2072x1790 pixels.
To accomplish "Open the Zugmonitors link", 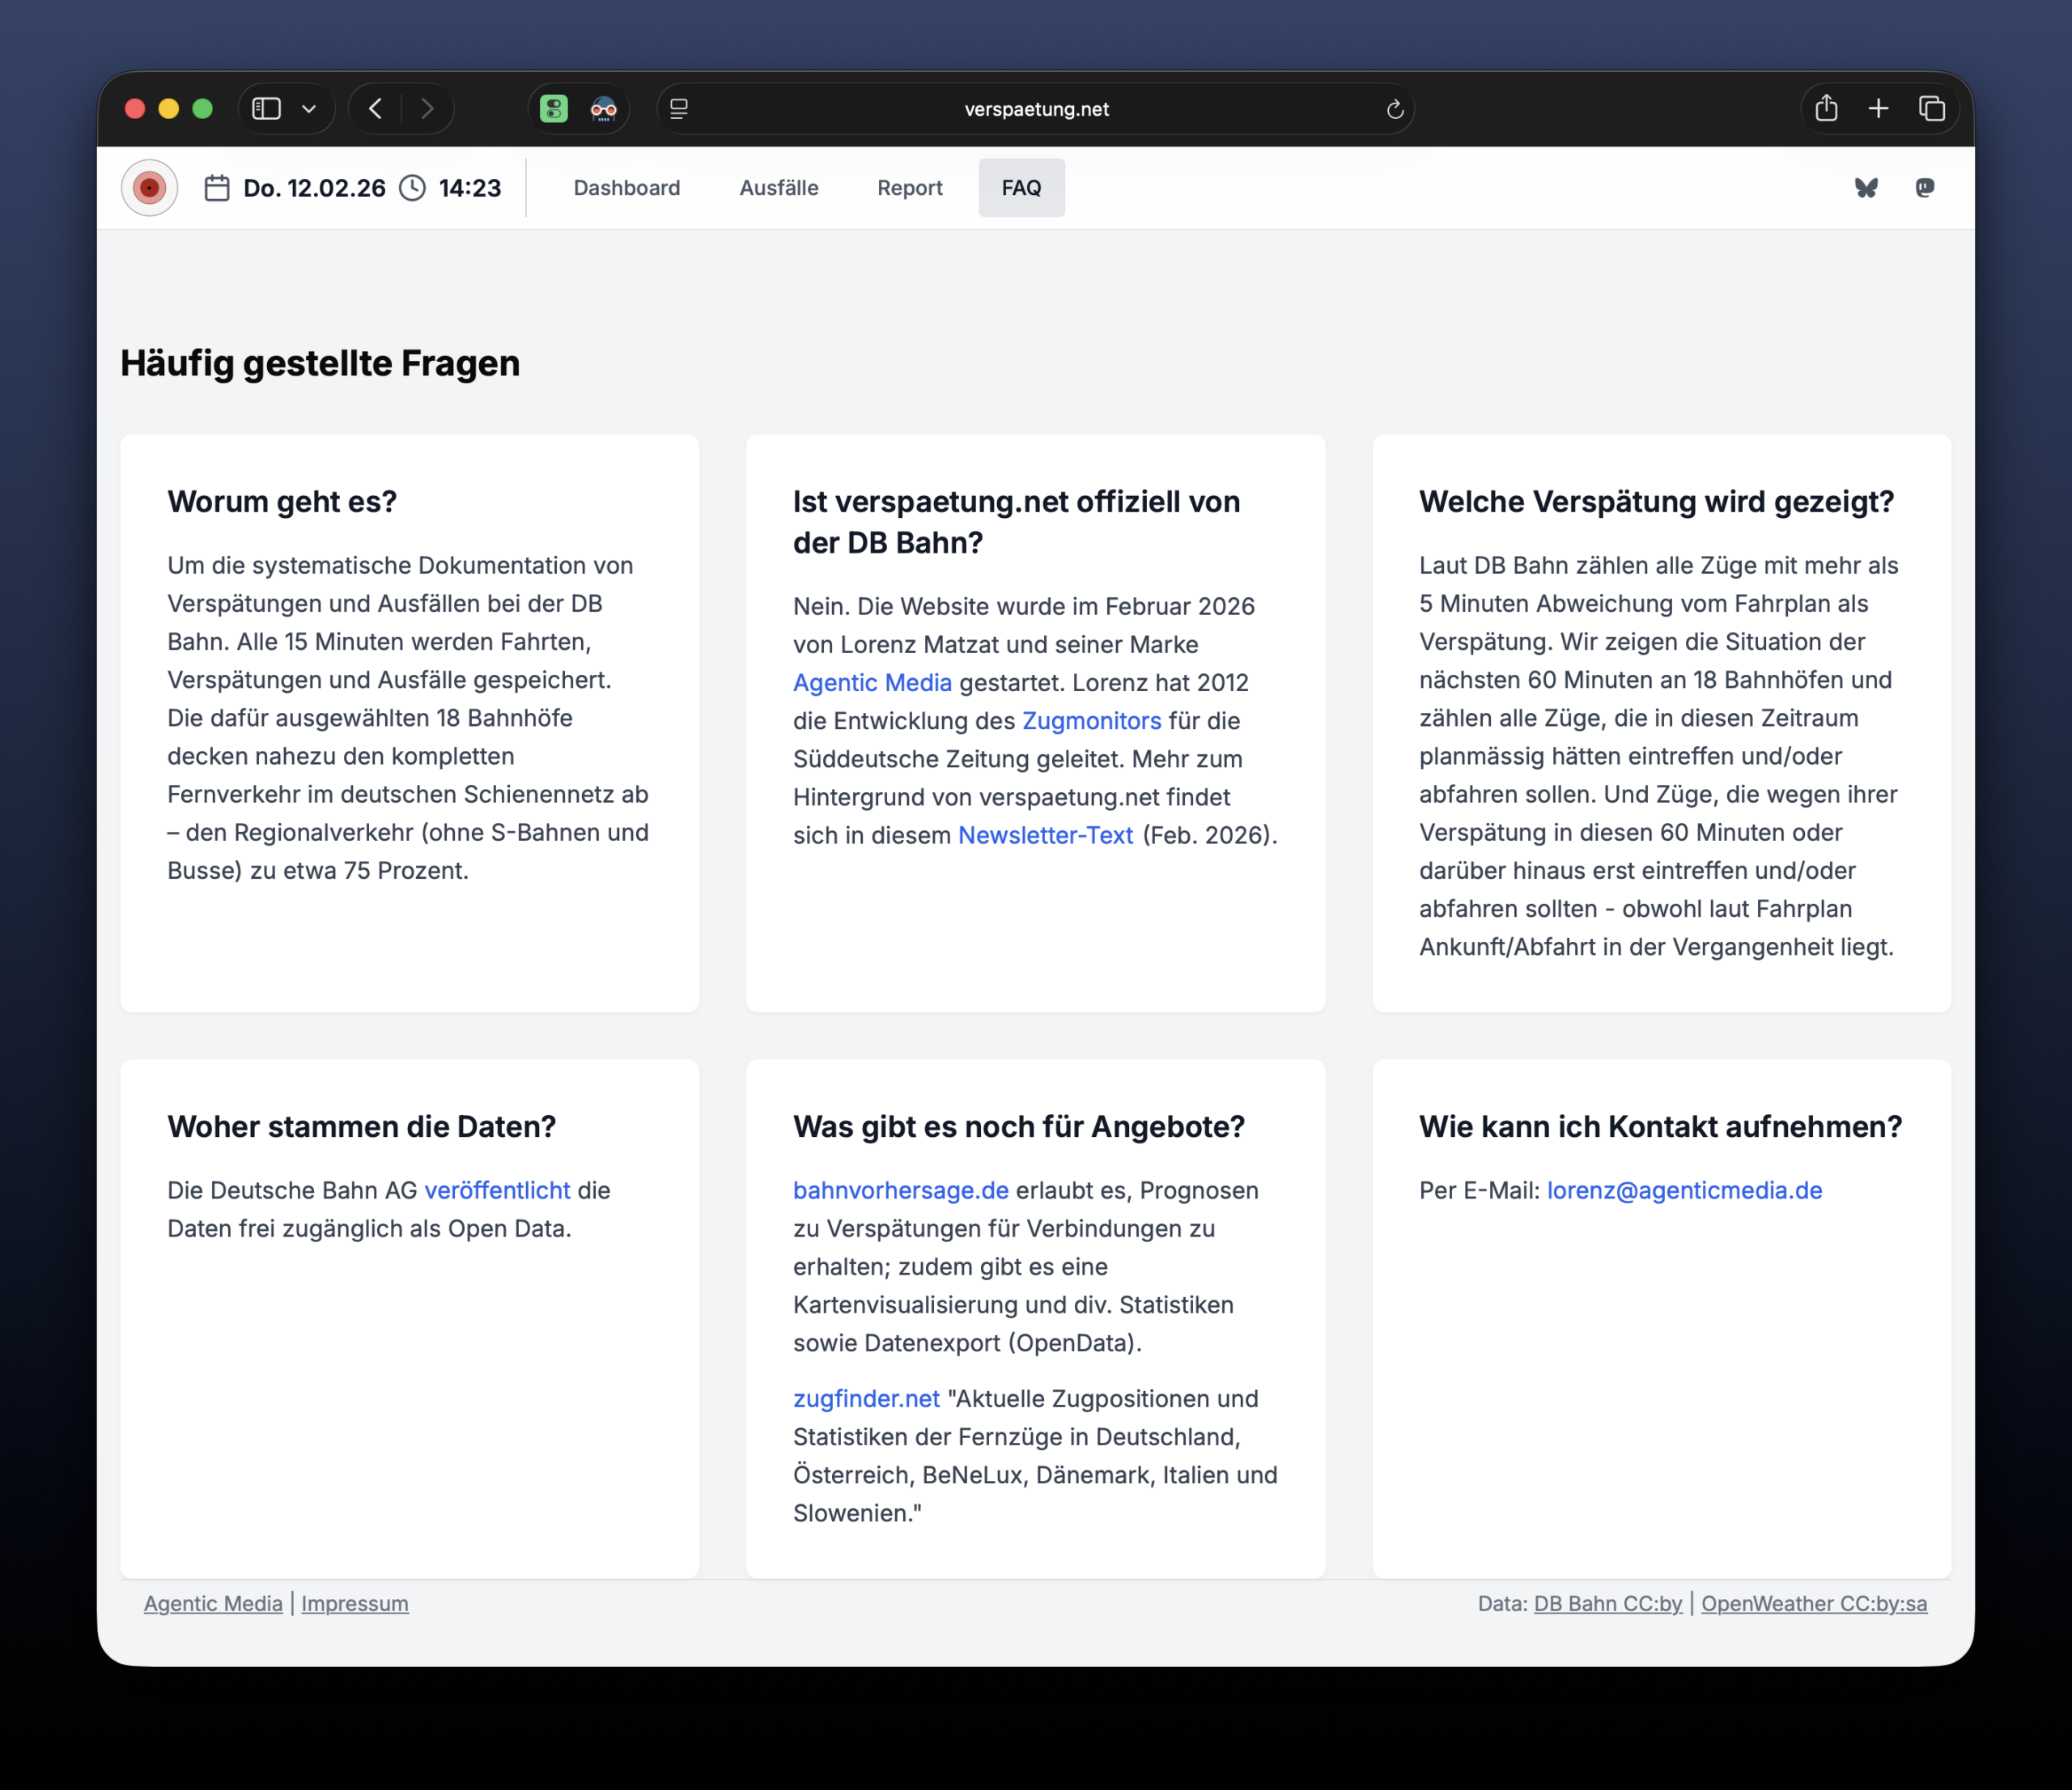I will [x=1091, y=721].
